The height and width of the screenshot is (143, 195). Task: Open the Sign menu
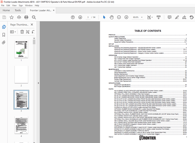tap(21, 5)
